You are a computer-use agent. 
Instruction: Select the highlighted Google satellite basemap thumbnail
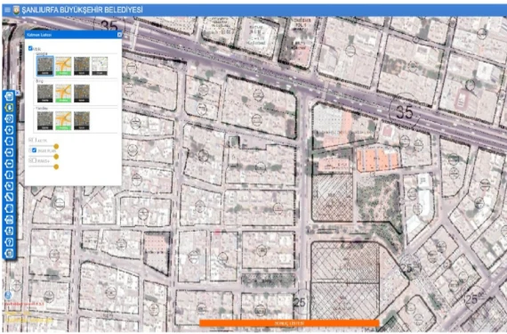coord(45,66)
